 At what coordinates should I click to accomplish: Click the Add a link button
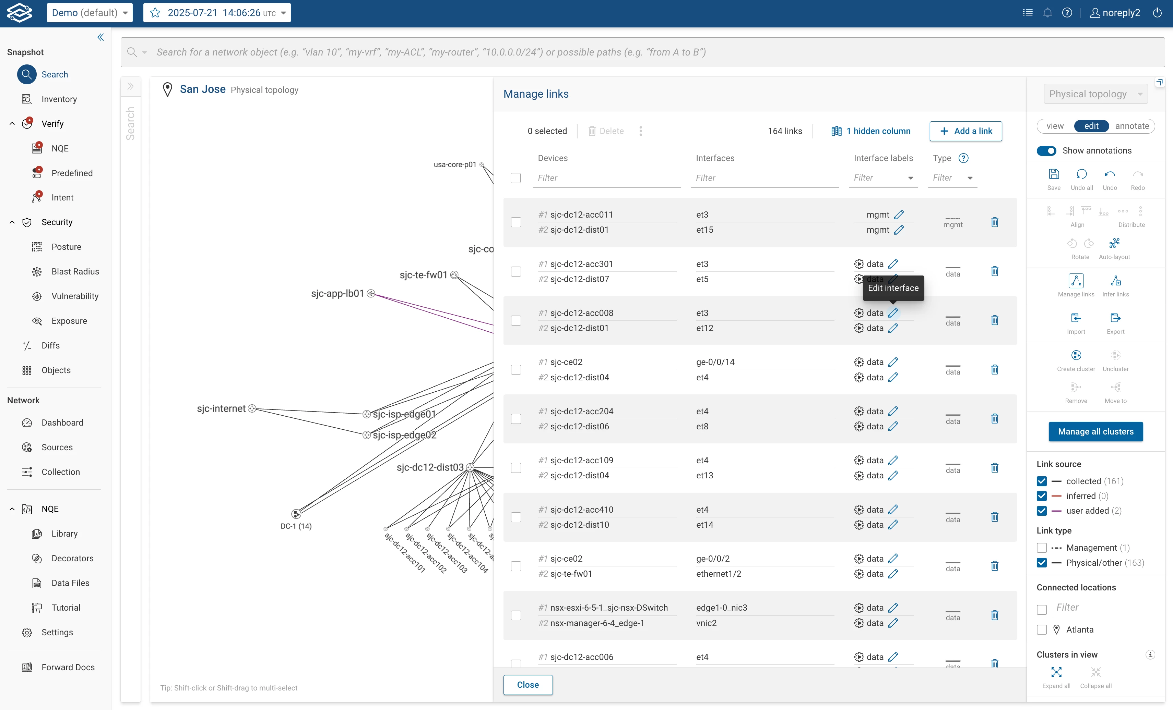pyautogui.click(x=965, y=131)
